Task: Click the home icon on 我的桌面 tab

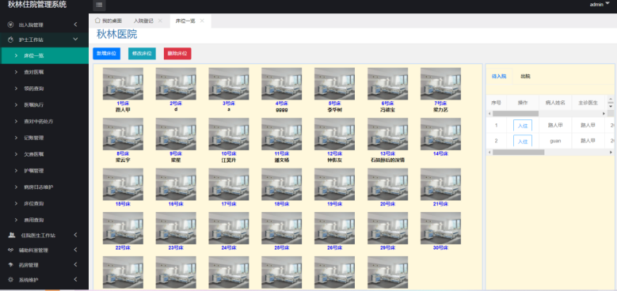Action: coord(97,21)
